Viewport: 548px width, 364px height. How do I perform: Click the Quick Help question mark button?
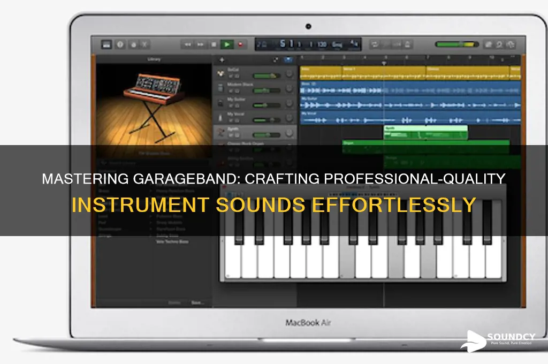[x=120, y=44]
